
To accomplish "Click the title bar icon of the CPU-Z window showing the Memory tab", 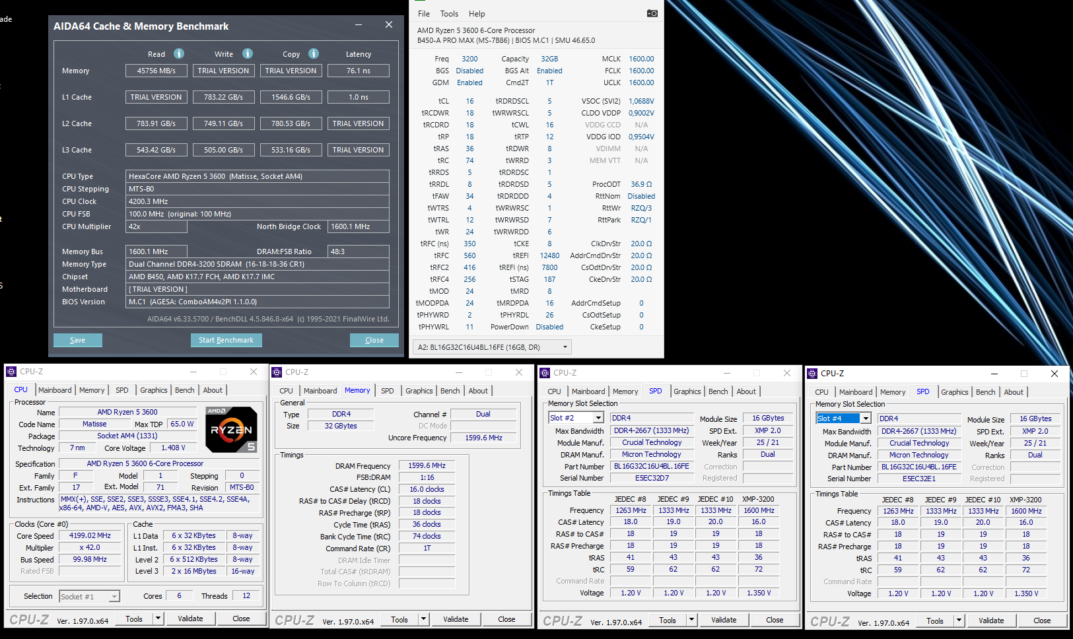I will tap(277, 372).
